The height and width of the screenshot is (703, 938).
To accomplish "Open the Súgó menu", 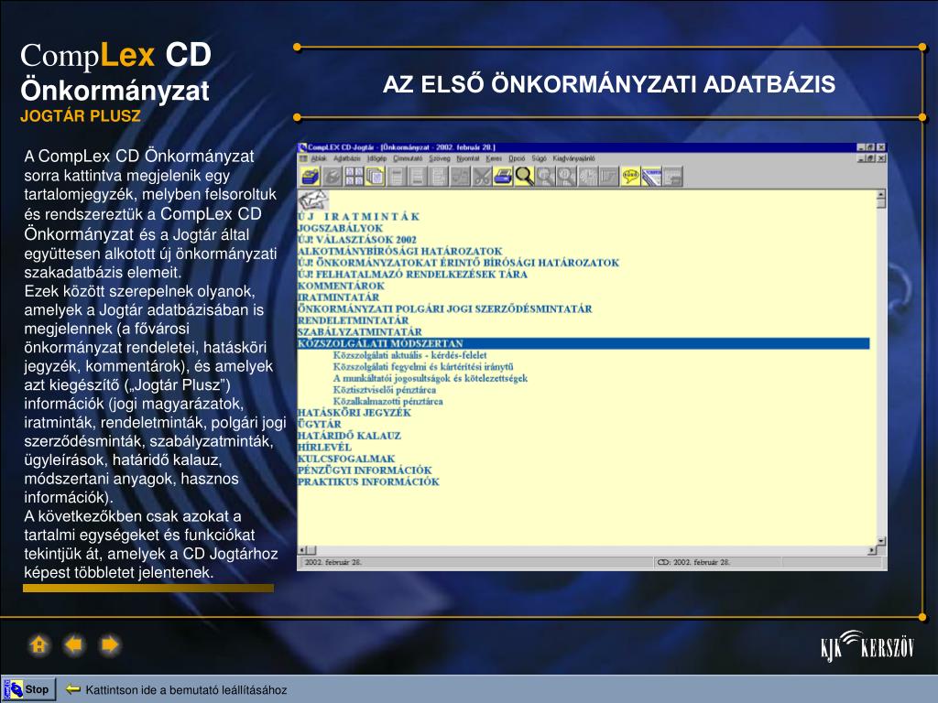I will 539,158.
